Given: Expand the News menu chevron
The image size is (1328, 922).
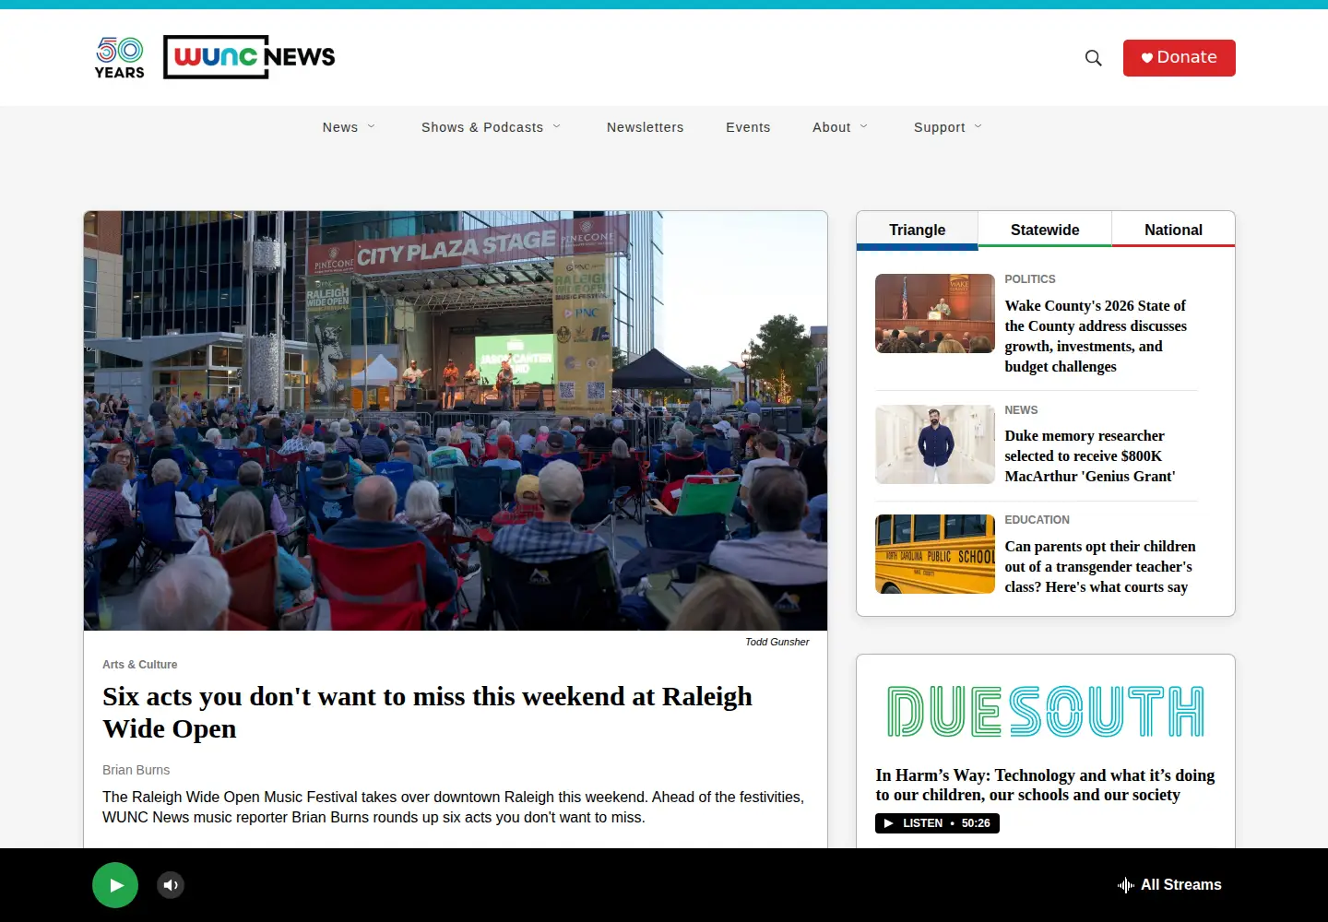Looking at the screenshot, I should [x=372, y=126].
